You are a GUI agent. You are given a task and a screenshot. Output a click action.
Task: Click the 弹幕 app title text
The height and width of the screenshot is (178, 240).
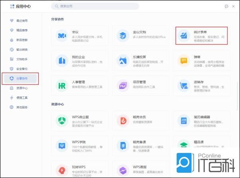tap(197, 57)
